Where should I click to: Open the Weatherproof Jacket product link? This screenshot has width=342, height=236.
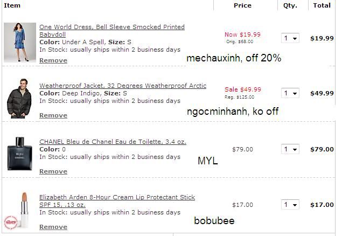point(122,86)
